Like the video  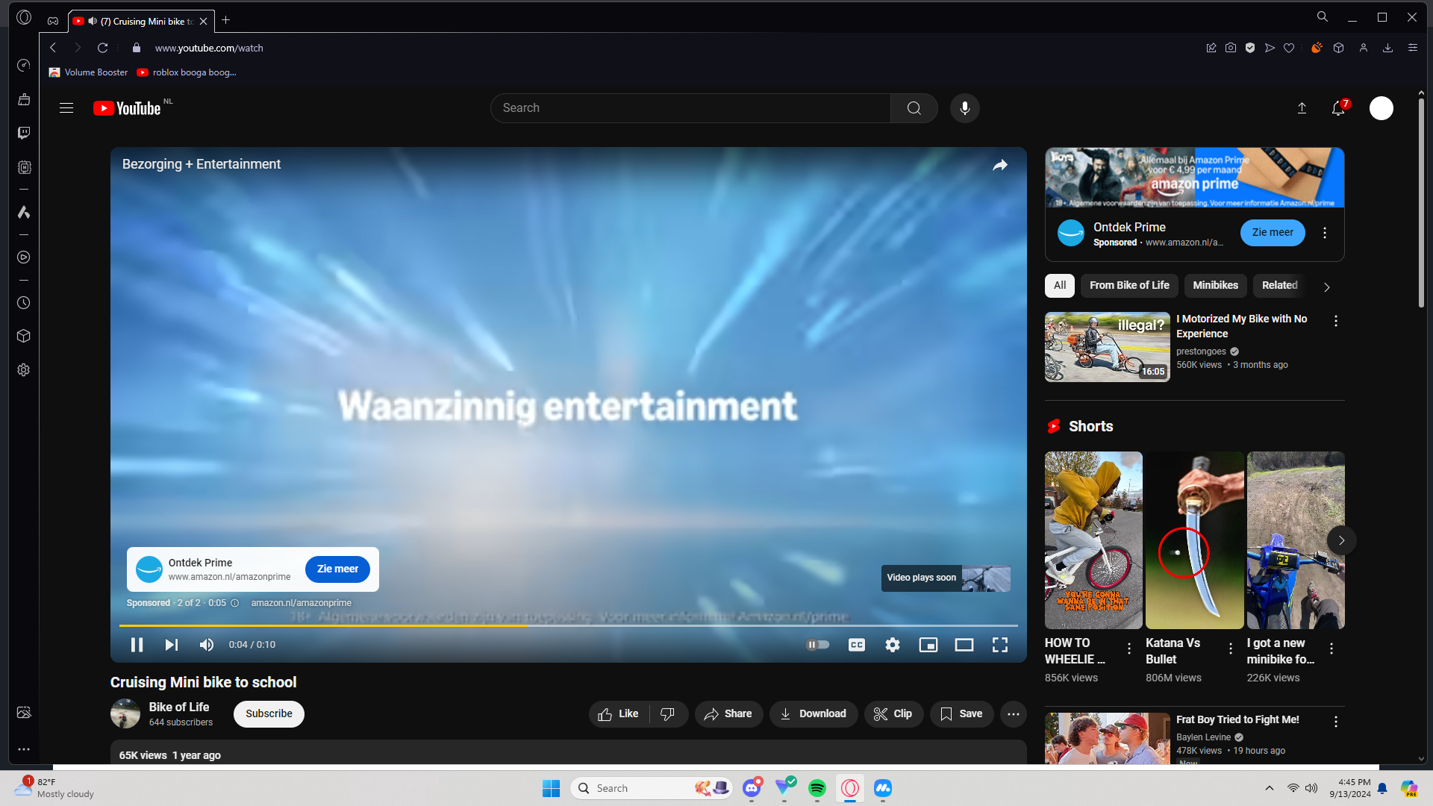point(619,714)
